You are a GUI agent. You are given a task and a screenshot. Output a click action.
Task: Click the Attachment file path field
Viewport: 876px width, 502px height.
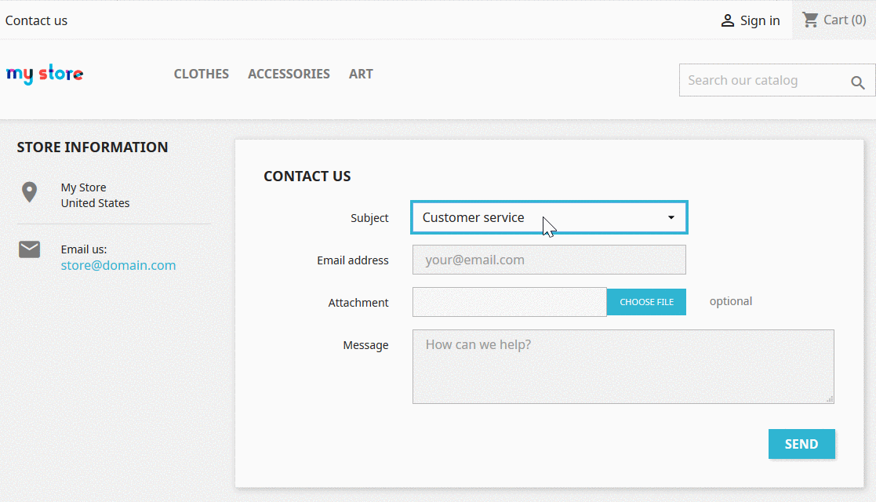509,302
